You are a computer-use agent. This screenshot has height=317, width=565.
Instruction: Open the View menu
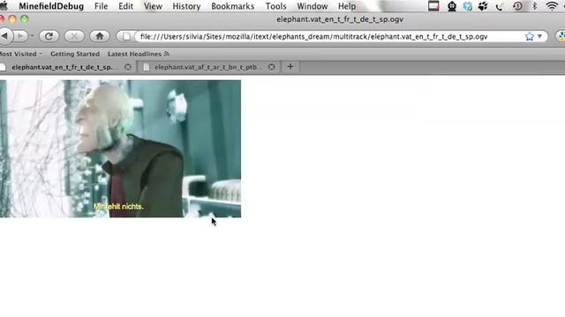click(153, 6)
